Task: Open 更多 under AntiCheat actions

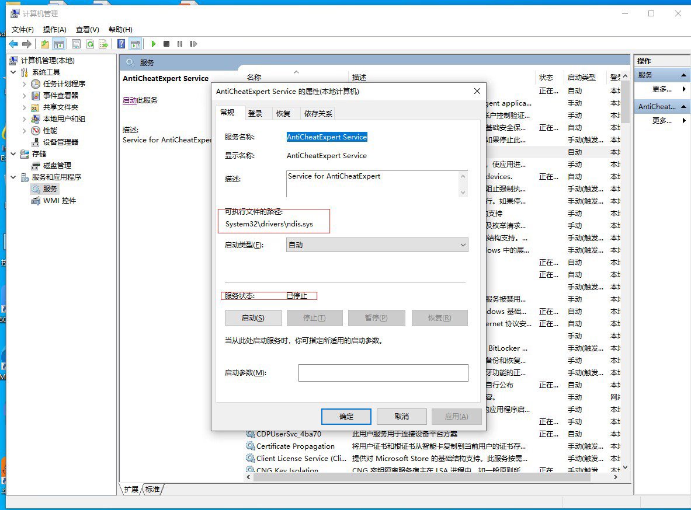Action: [662, 120]
